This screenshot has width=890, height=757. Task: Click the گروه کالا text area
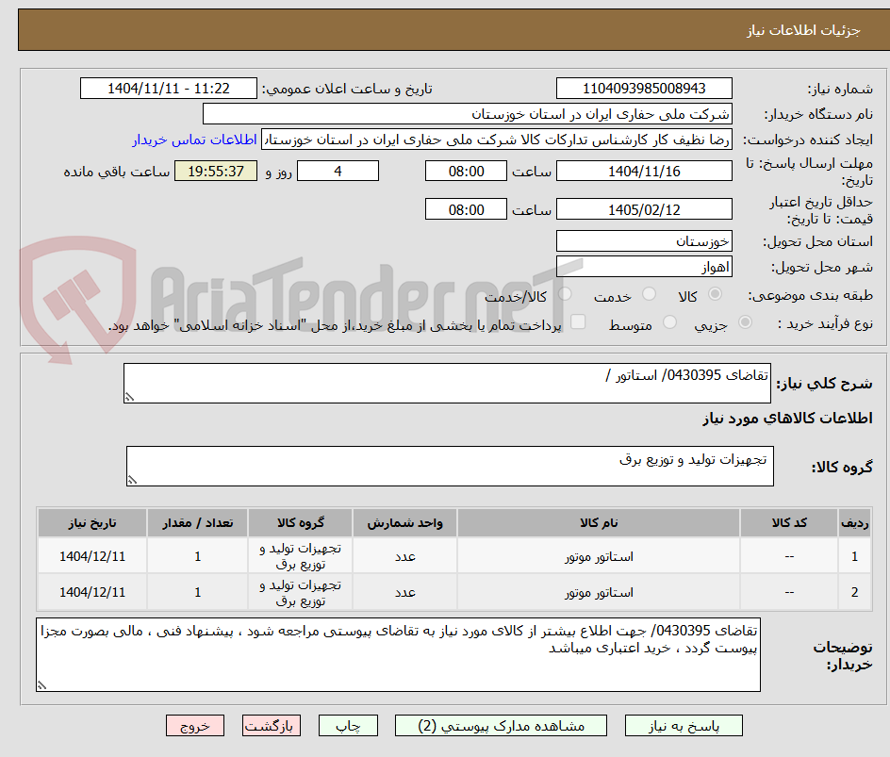point(450,467)
